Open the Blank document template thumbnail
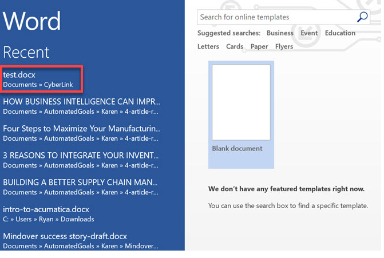This screenshot has height=258, width=384. (241, 103)
